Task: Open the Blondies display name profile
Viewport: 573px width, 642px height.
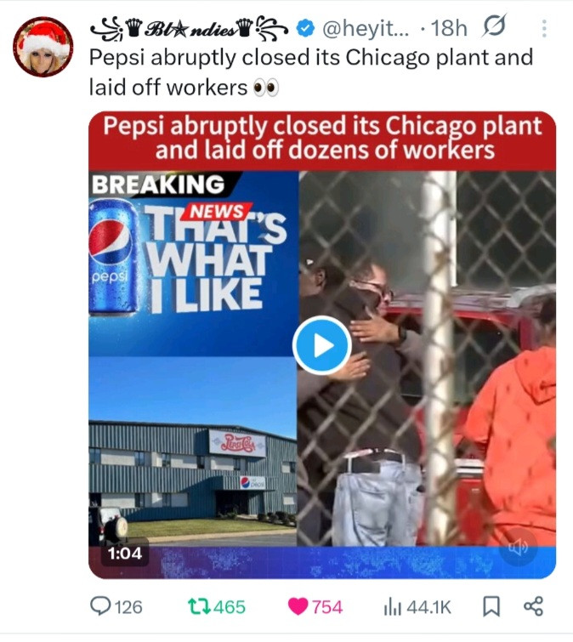Action: 189,29
